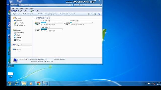Open the Organize dropdown menu

click(x=16, y=14)
